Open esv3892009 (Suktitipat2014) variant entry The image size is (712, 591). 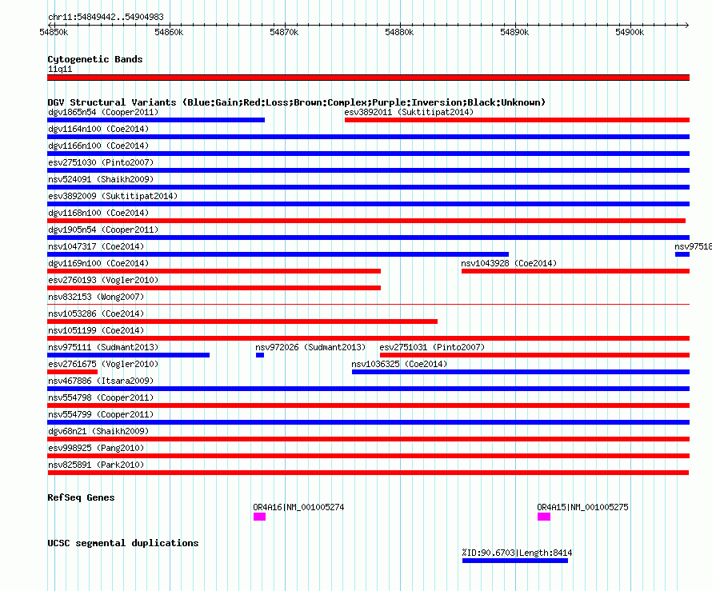coord(113,196)
